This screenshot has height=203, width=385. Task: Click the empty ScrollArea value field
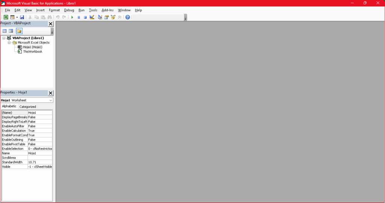(40, 158)
